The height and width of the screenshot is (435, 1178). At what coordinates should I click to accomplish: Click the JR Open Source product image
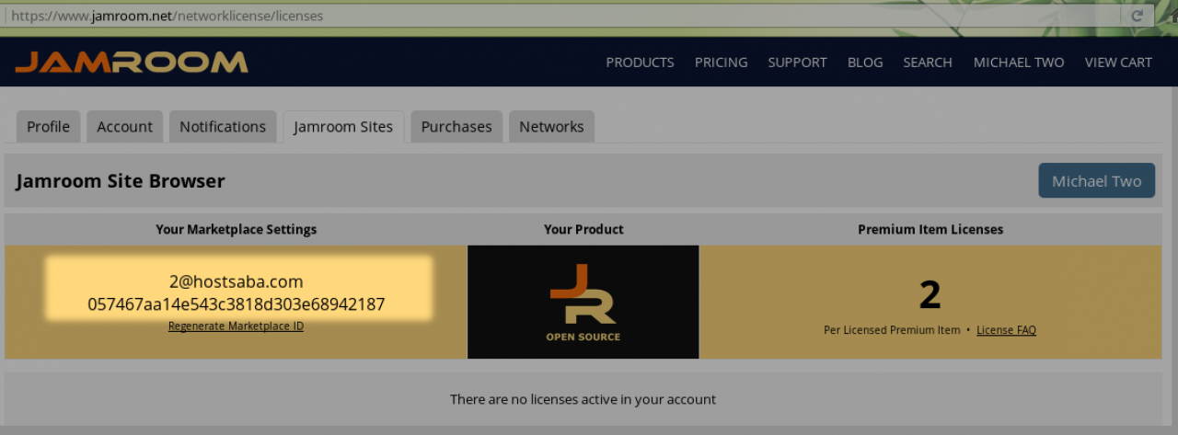click(583, 302)
